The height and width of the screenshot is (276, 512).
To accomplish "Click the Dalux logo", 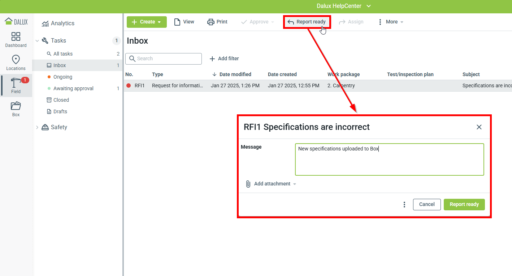I will pos(16,21).
